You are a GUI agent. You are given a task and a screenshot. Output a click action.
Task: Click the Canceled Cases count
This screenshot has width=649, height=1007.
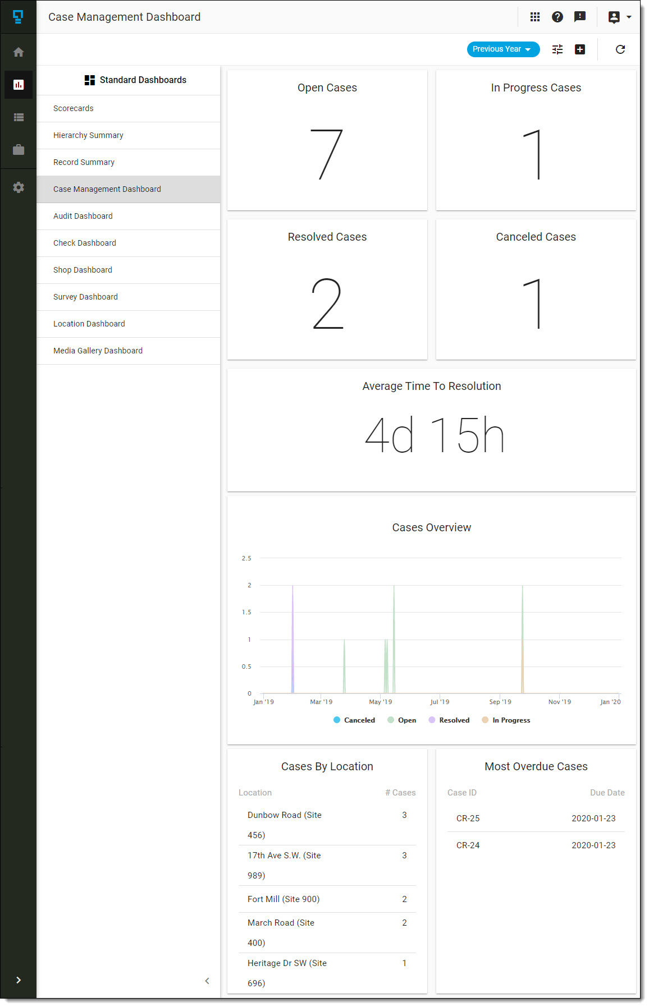point(533,304)
